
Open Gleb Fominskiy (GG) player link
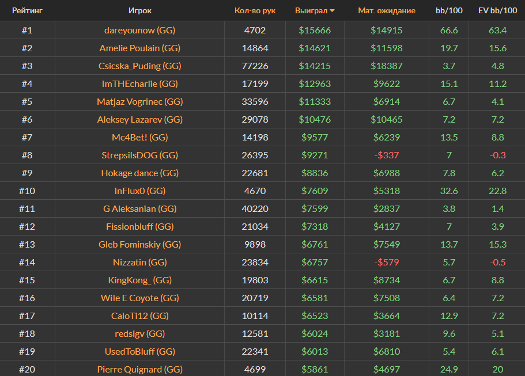point(140,244)
